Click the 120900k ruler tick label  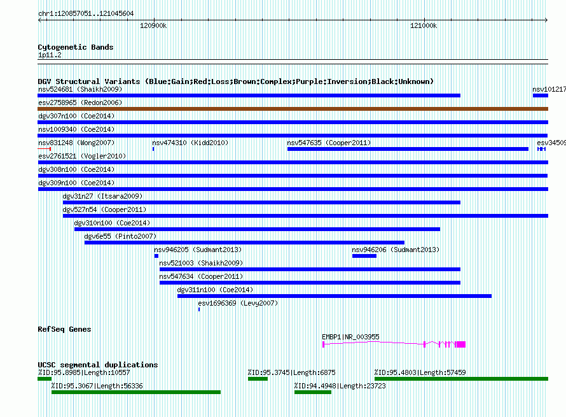pyautogui.click(x=153, y=25)
